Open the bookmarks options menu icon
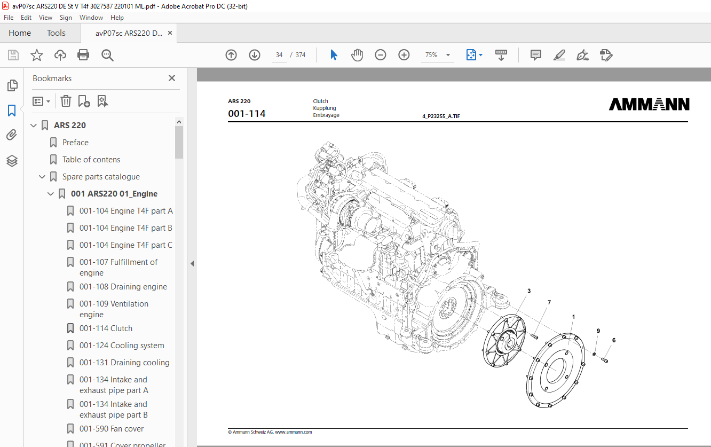 click(x=42, y=101)
